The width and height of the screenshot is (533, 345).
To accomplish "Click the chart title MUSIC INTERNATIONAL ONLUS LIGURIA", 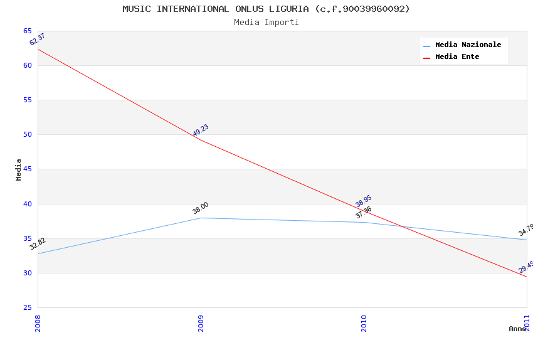I will point(266,9).
